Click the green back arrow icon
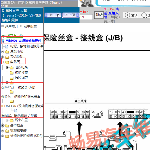150x150 pixels. coord(4,36)
